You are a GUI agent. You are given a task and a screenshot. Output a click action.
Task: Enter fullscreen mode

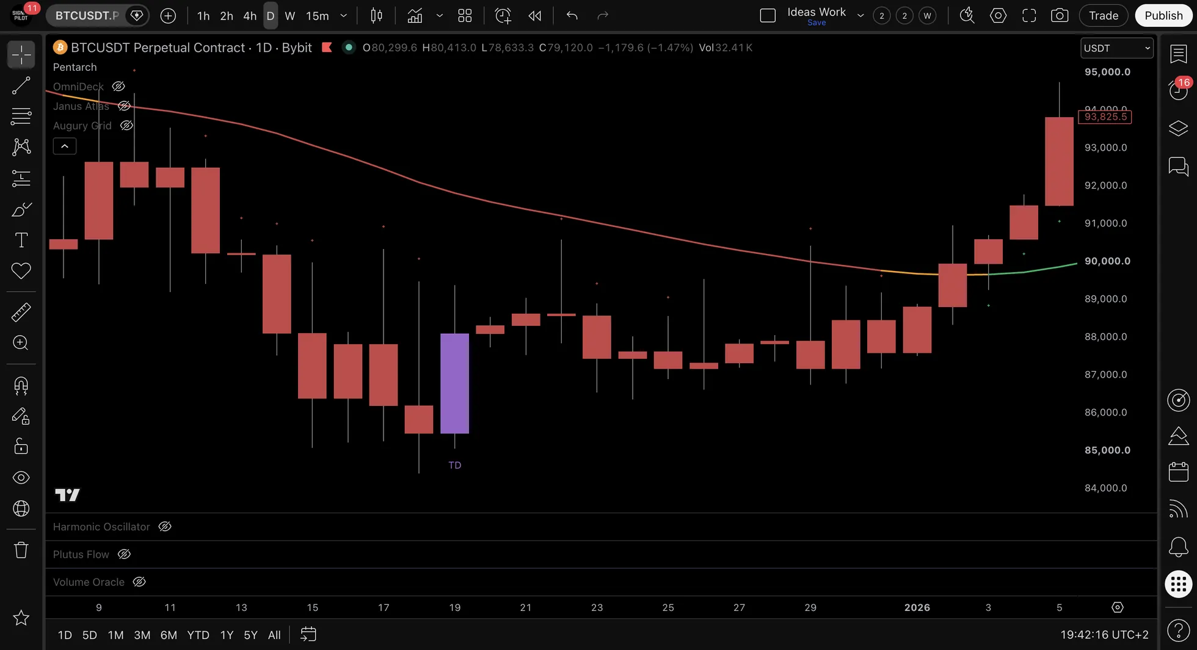click(1029, 16)
